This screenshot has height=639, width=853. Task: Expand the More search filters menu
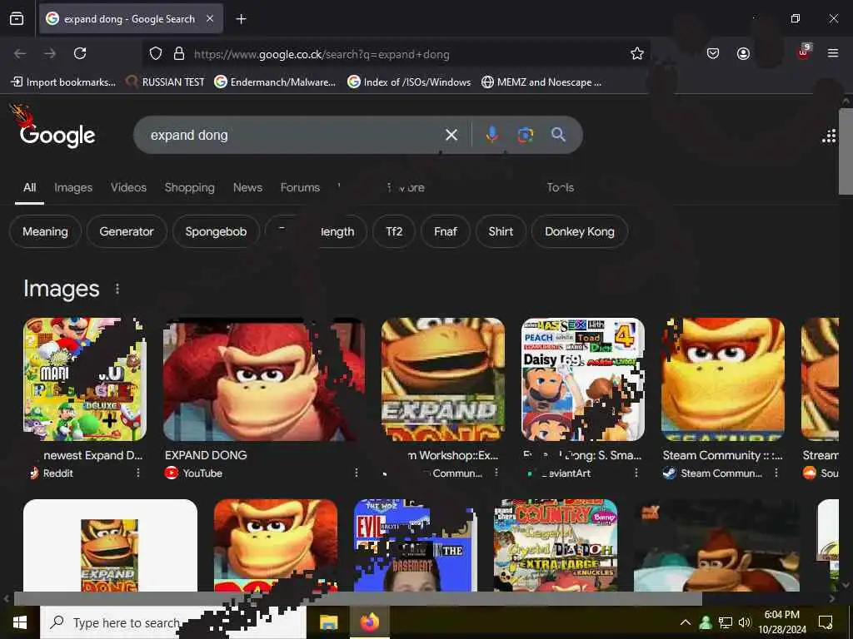pos(406,187)
